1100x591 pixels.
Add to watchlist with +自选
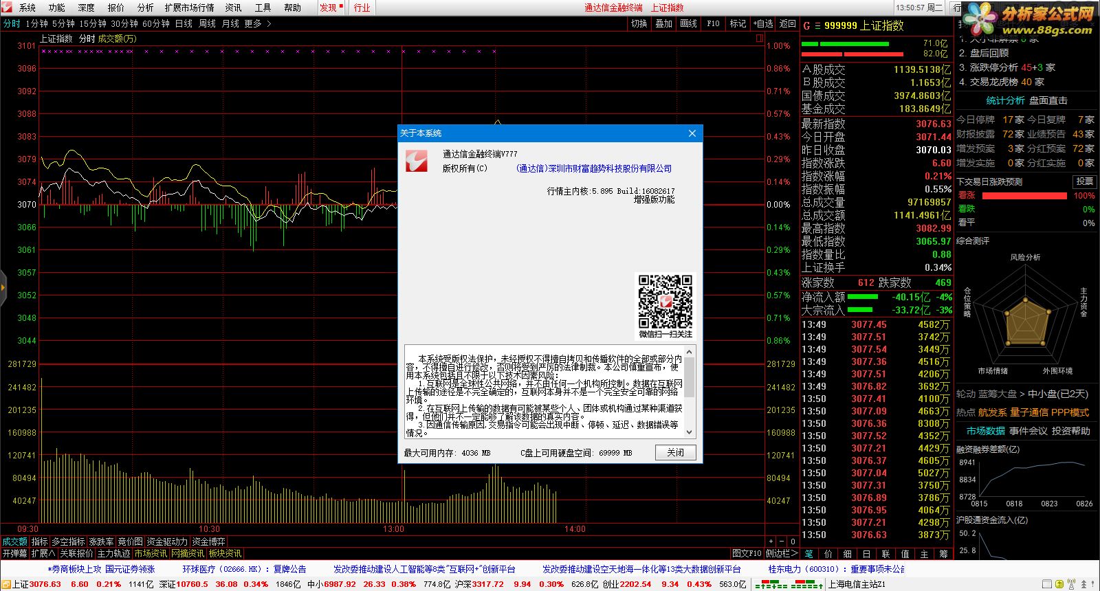click(763, 23)
